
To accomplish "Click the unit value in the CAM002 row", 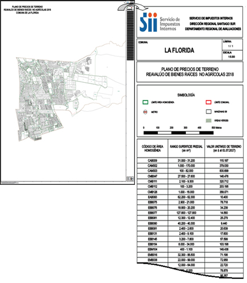I will pos(224,165).
